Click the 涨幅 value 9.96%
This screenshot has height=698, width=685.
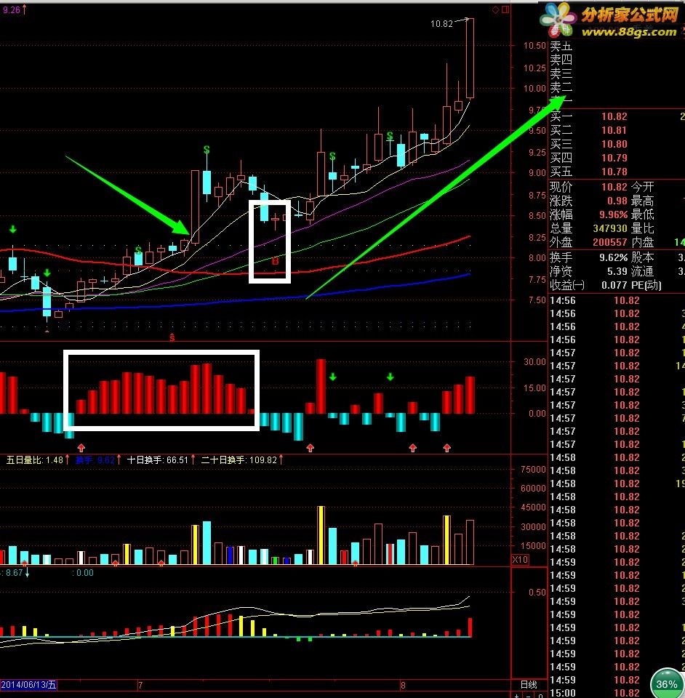pos(613,214)
